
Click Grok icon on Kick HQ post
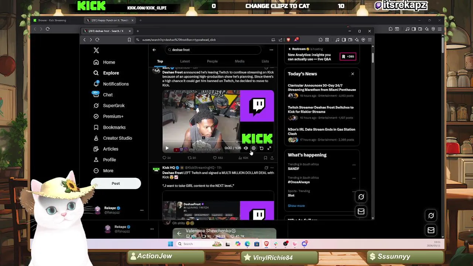click(266, 168)
